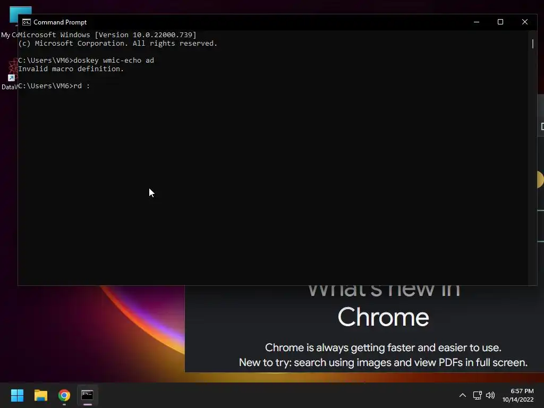Minimize the Command Prompt window
Image resolution: width=544 pixels, height=408 pixels.
(x=477, y=22)
